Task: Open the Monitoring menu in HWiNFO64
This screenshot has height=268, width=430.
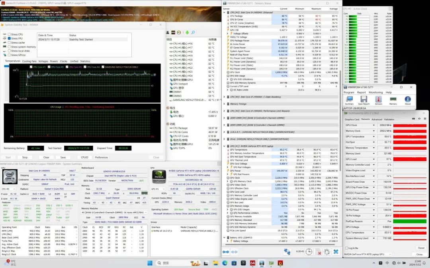Action: point(375,92)
